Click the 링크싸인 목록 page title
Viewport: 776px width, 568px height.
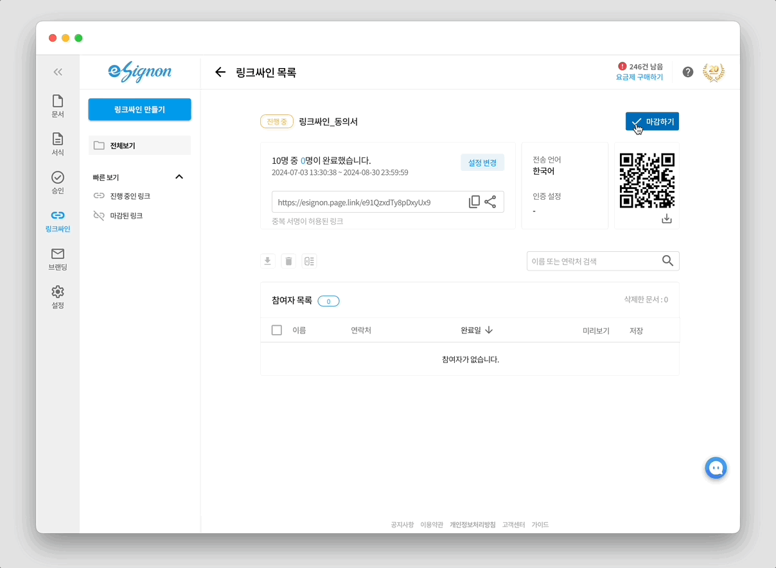pyautogui.click(x=266, y=73)
